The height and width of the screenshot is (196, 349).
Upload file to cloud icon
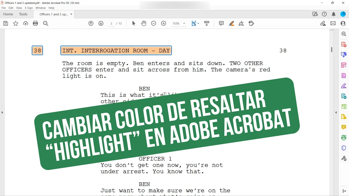[x=26, y=23]
